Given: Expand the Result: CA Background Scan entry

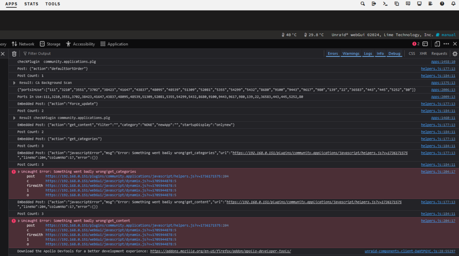Looking at the screenshot, I should coord(14,83).
